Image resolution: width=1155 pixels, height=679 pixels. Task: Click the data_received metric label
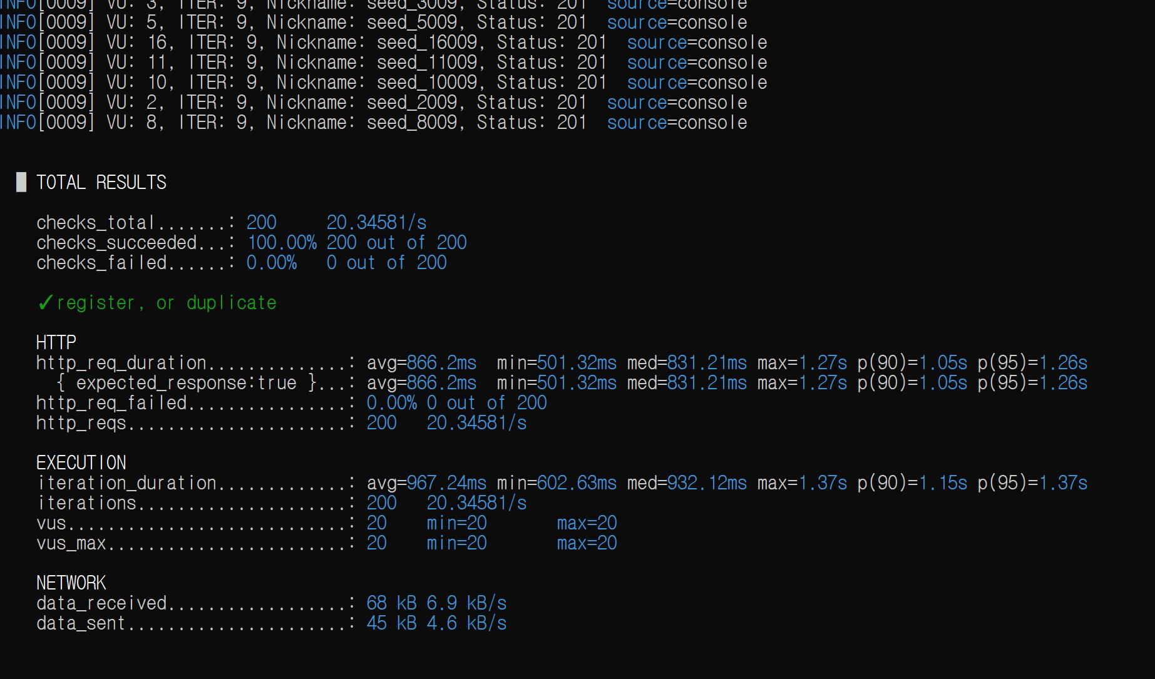point(101,603)
